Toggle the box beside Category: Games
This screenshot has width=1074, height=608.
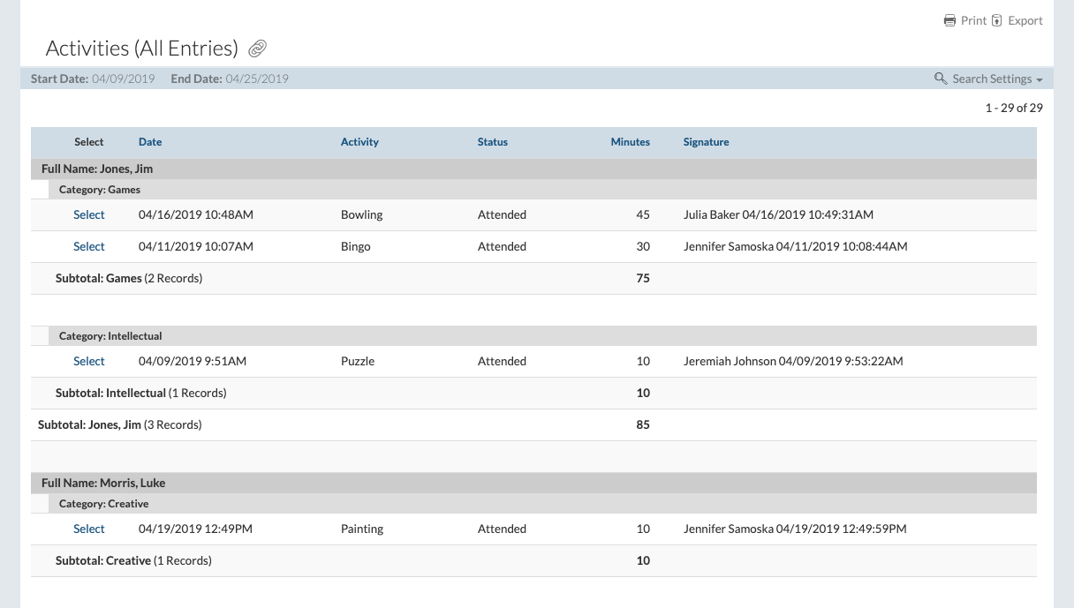[x=41, y=190]
